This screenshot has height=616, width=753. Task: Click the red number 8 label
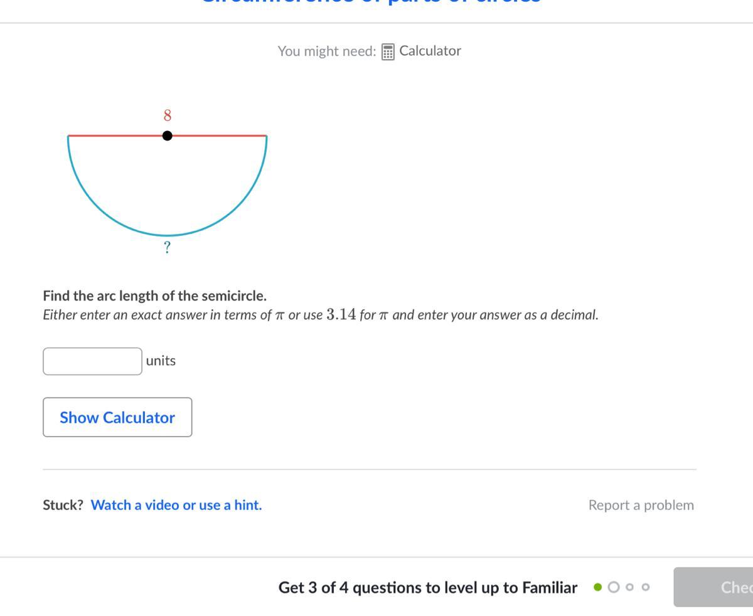point(168,116)
